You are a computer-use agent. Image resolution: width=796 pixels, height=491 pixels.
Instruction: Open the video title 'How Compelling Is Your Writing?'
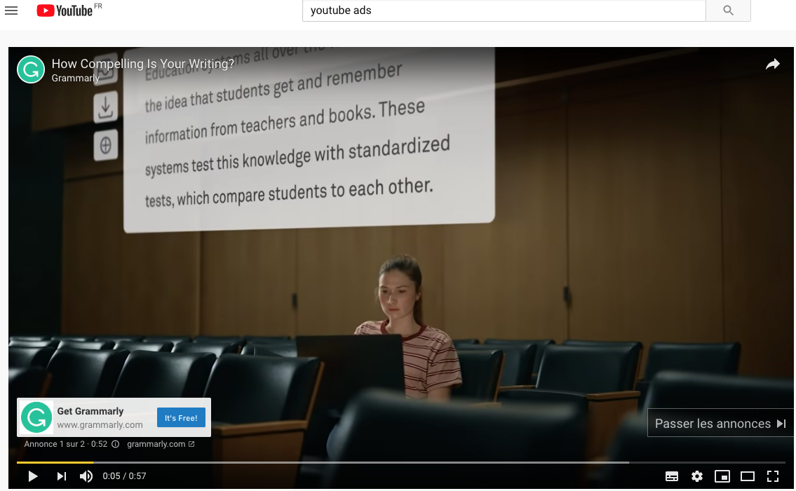click(x=142, y=63)
